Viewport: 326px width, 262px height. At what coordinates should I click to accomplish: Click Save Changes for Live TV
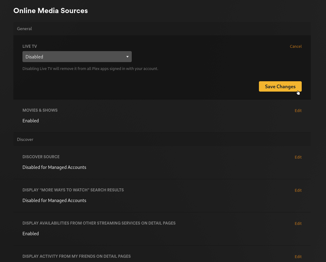point(280,86)
